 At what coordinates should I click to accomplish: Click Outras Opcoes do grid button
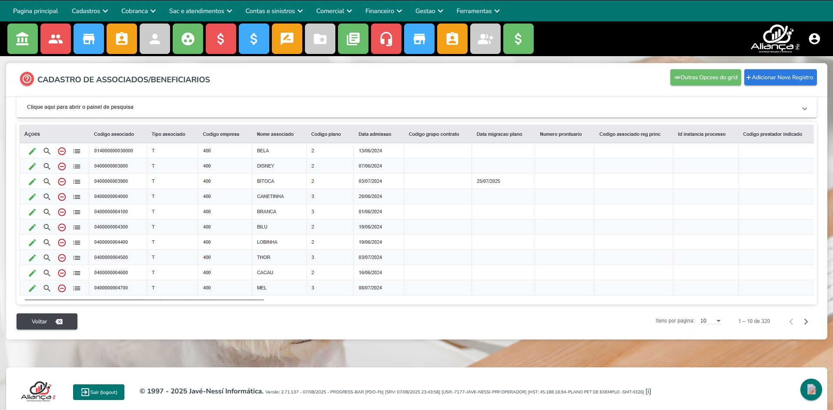pos(705,77)
